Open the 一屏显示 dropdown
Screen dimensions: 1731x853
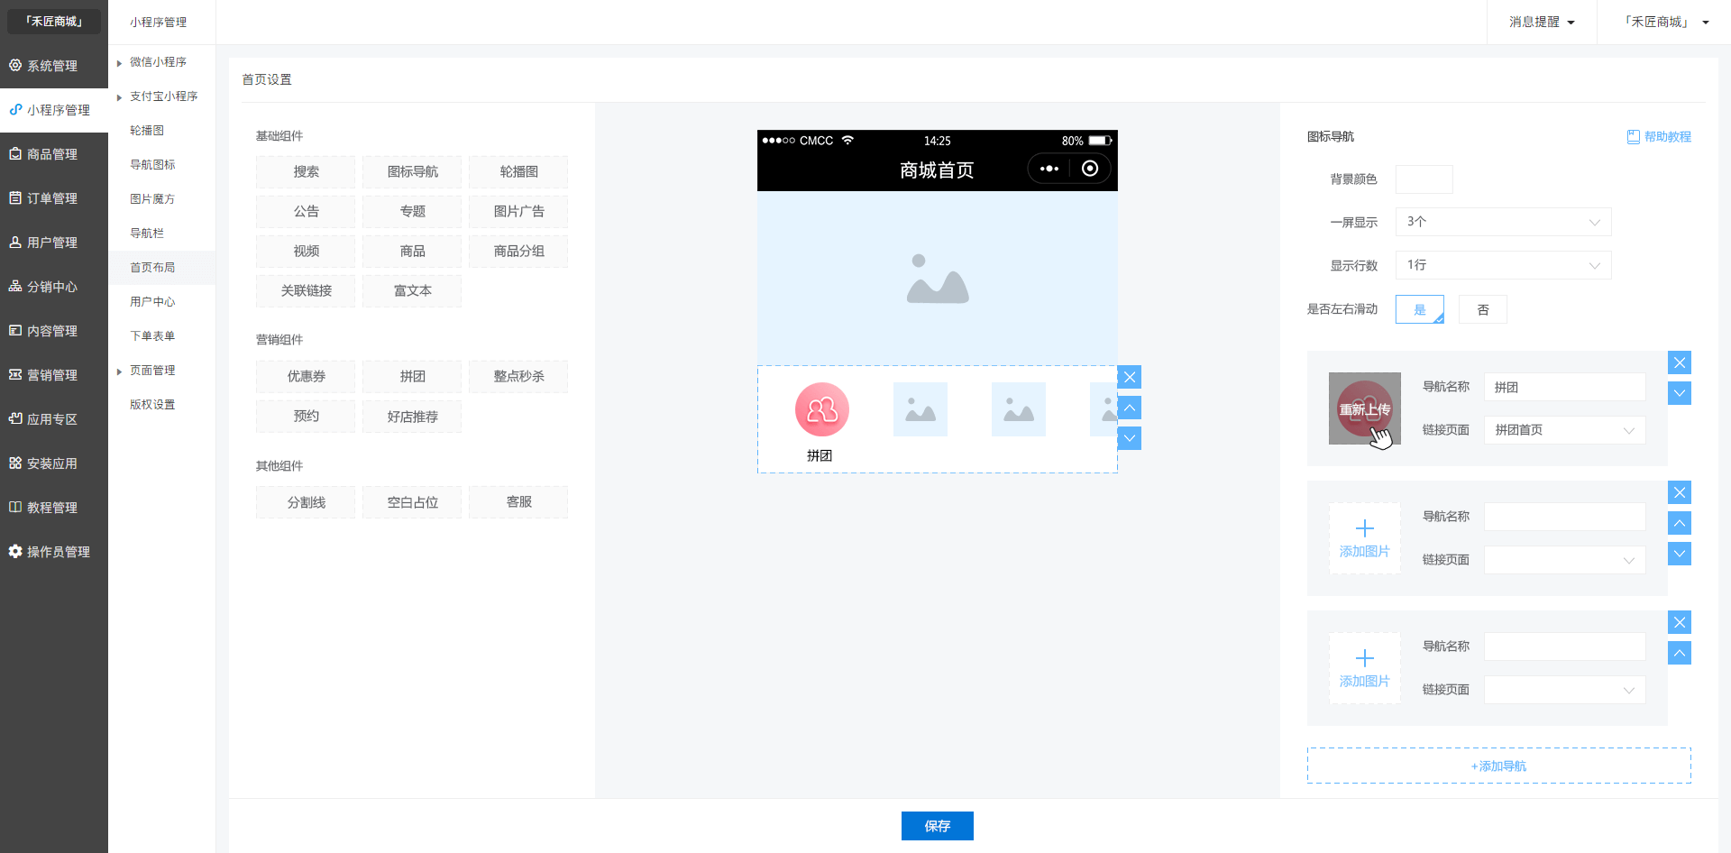point(1503,222)
